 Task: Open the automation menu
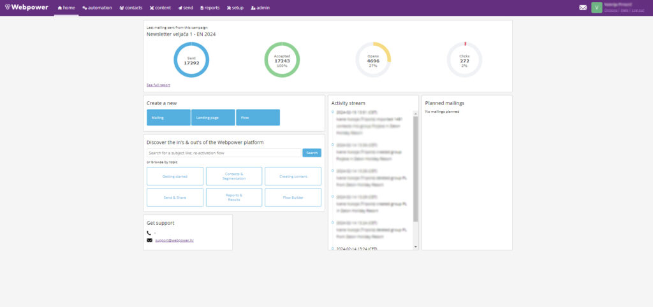click(98, 8)
